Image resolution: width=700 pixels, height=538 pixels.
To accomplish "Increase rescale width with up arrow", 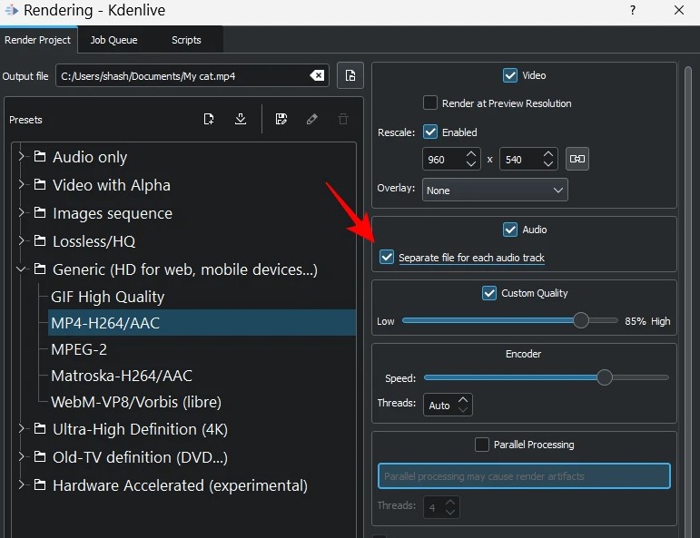I will (471, 153).
